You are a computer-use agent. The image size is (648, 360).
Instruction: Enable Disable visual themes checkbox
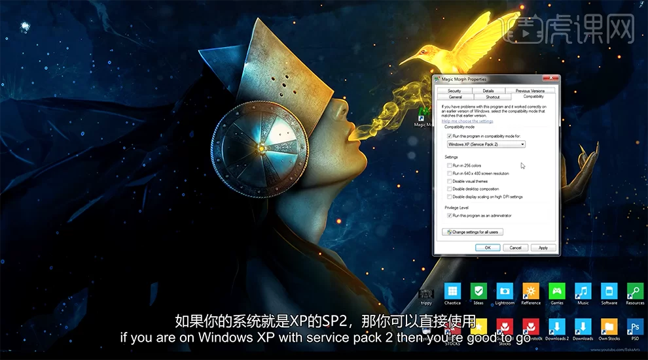[x=449, y=181]
